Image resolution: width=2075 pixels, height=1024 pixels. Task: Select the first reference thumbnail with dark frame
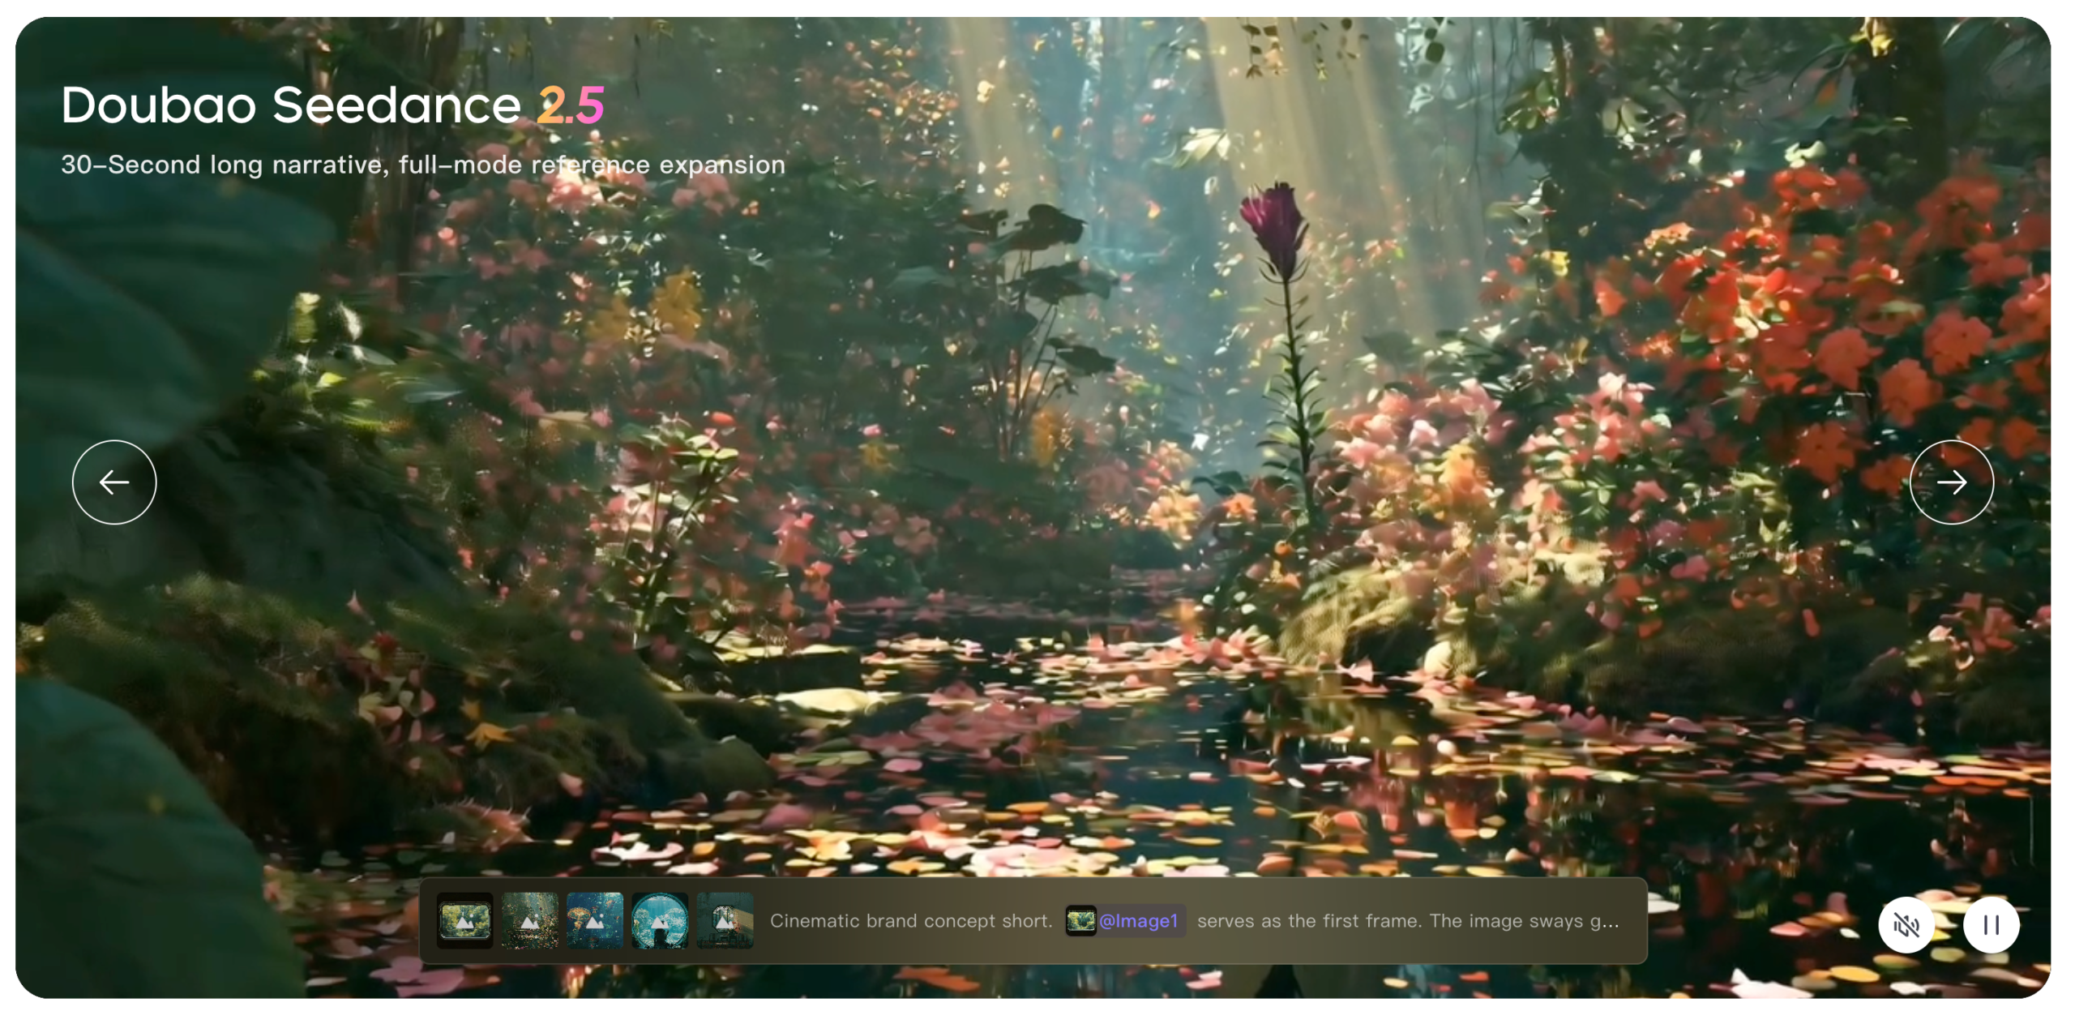(464, 920)
